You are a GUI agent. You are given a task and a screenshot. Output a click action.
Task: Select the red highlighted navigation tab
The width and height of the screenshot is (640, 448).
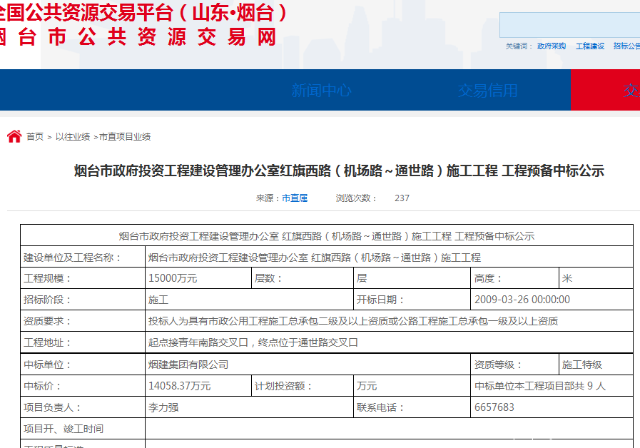click(605, 91)
